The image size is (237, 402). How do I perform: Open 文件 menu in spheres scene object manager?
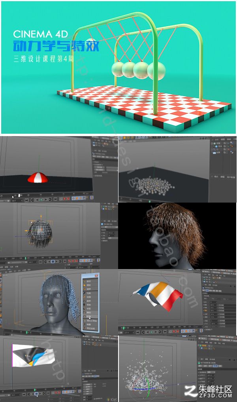[217, 139]
